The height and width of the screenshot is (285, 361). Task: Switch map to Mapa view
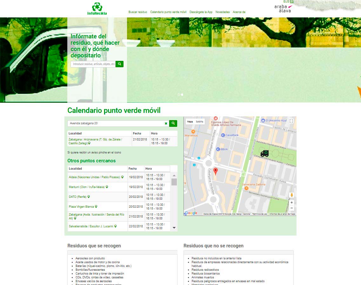point(190,122)
